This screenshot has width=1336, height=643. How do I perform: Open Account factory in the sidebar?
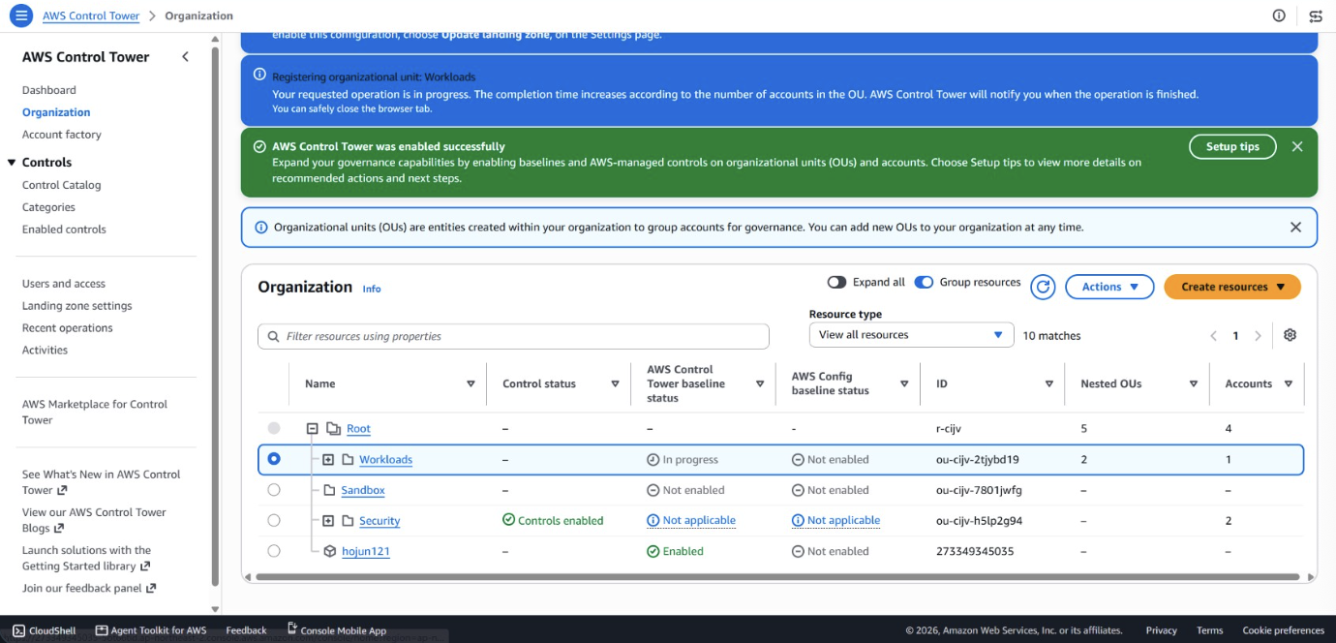pos(62,135)
